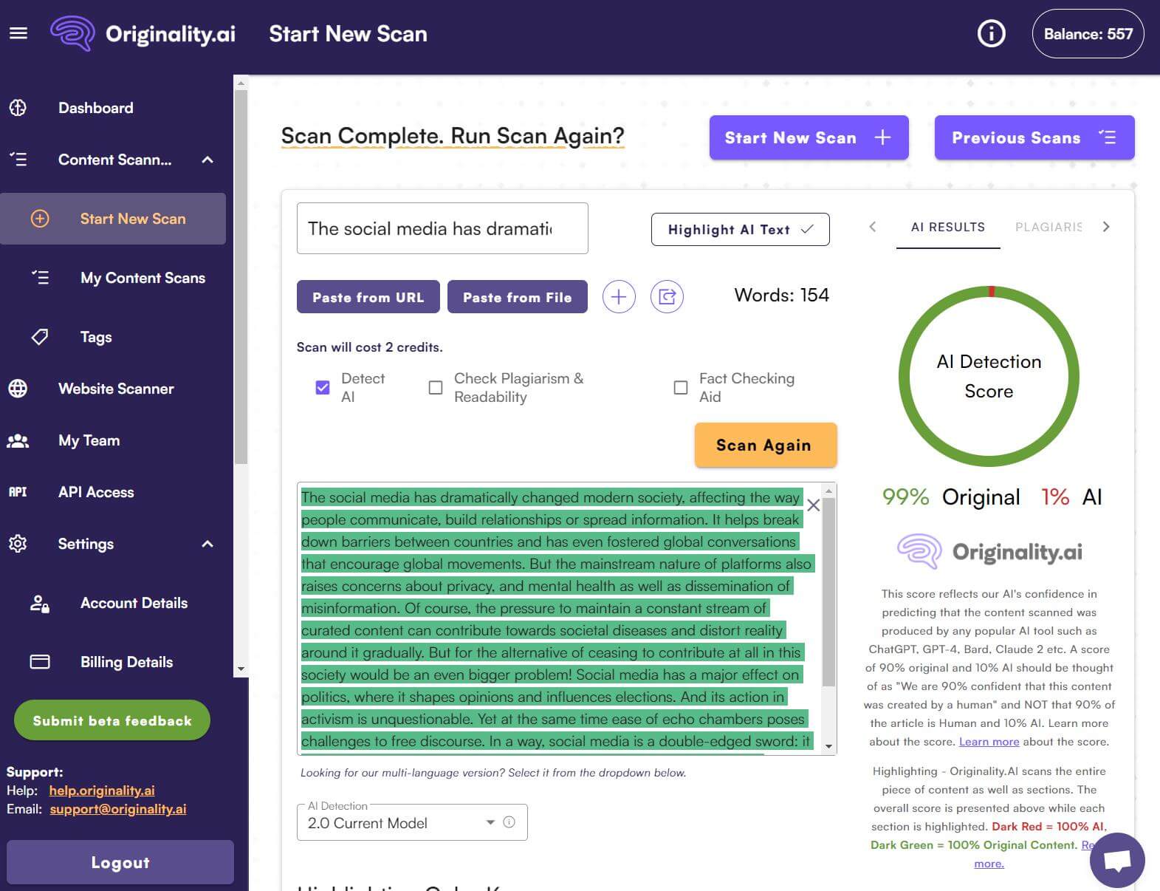Collapse the Settings sidebar section

click(207, 544)
